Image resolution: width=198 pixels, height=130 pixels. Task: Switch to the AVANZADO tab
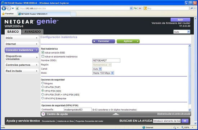pos(32,32)
